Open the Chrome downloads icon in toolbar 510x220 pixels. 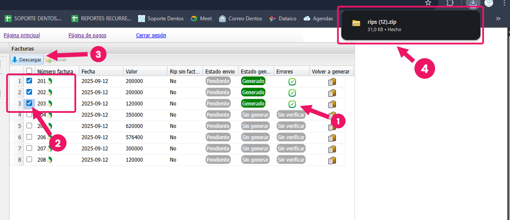coord(473,3)
